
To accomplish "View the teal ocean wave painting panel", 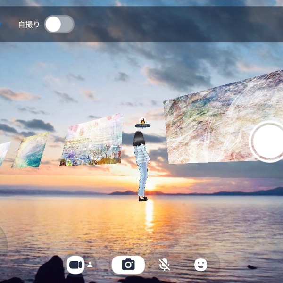I will click(30, 150).
